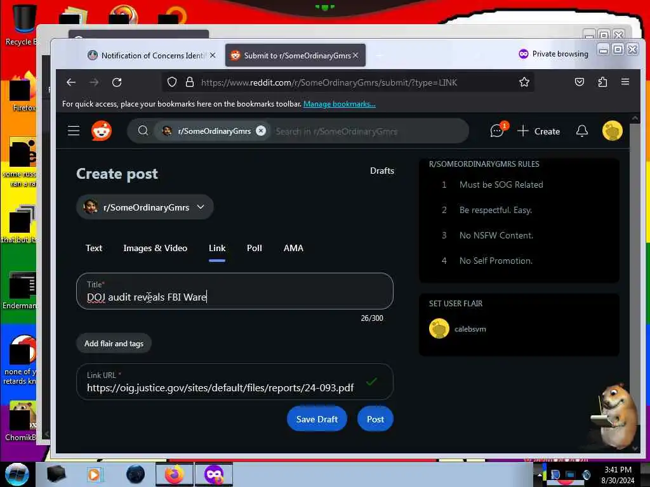650x487 pixels.
Task: Open the tracking protection shield icon
Action: point(172,82)
